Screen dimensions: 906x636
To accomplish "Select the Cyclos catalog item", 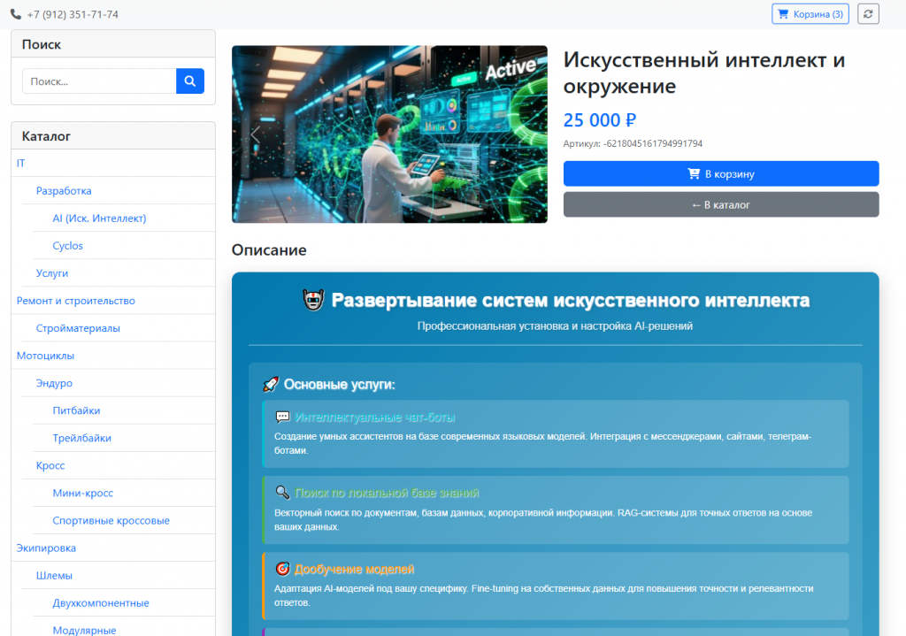I will tap(68, 245).
